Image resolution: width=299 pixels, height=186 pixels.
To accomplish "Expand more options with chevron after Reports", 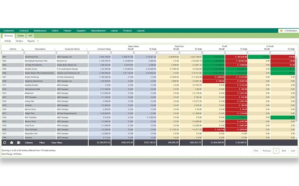I will pyautogui.click(x=38, y=41).
